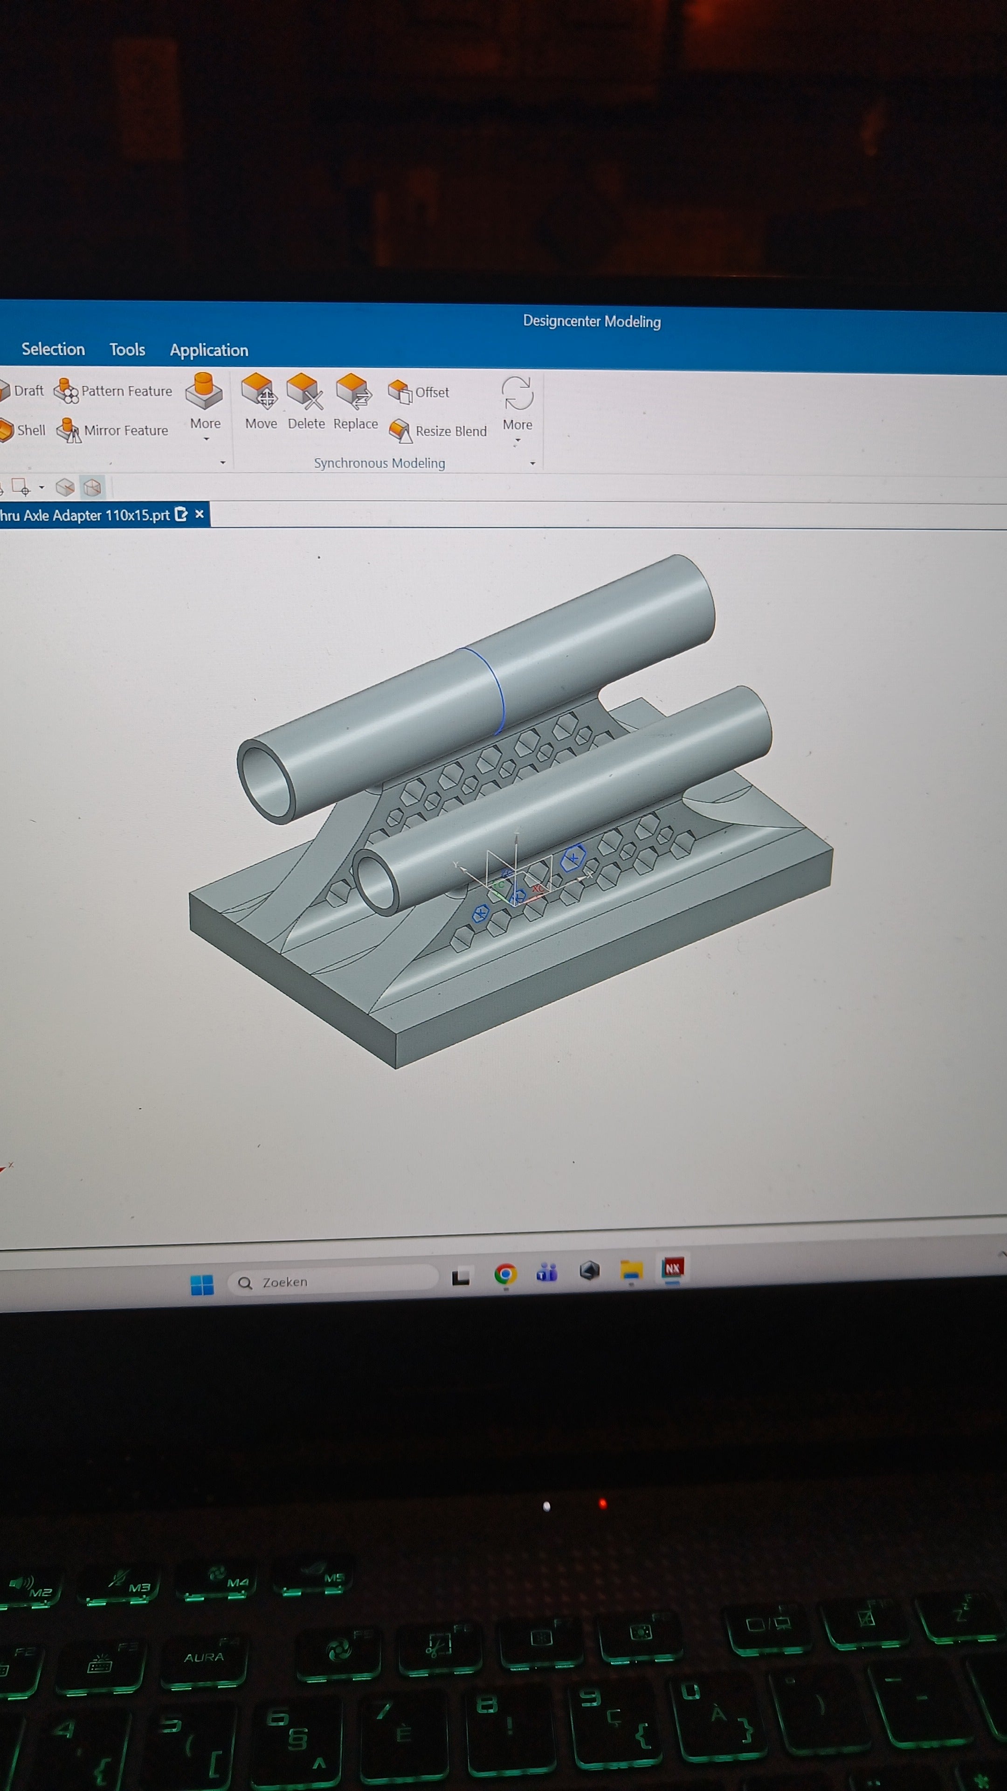This screenshot has width=1007, height=1791.
Task: Toggle the solid body selection cube icon
Action: [x=65, y=487]
